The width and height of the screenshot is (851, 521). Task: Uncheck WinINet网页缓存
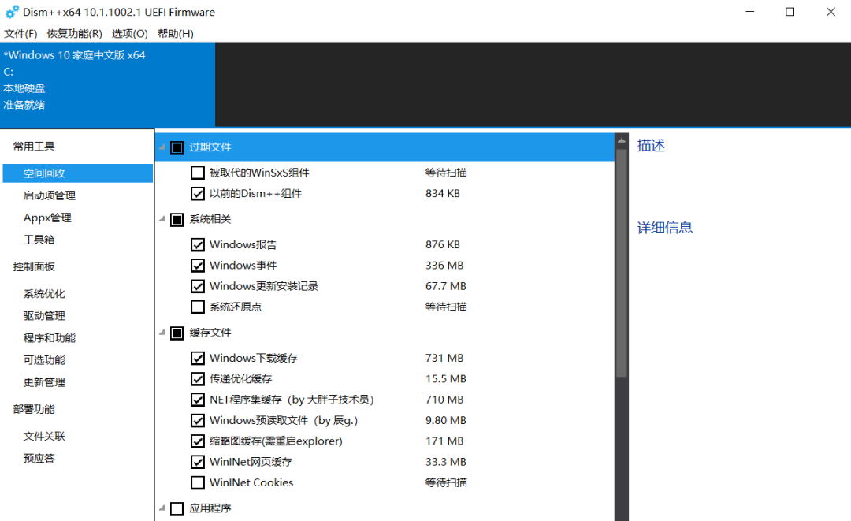[x=198, y=462]
